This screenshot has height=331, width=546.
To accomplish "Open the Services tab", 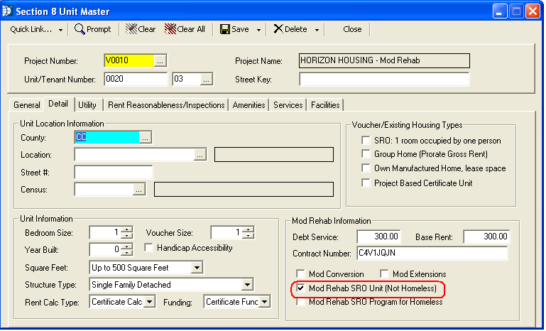I will [x=288, y=105].
